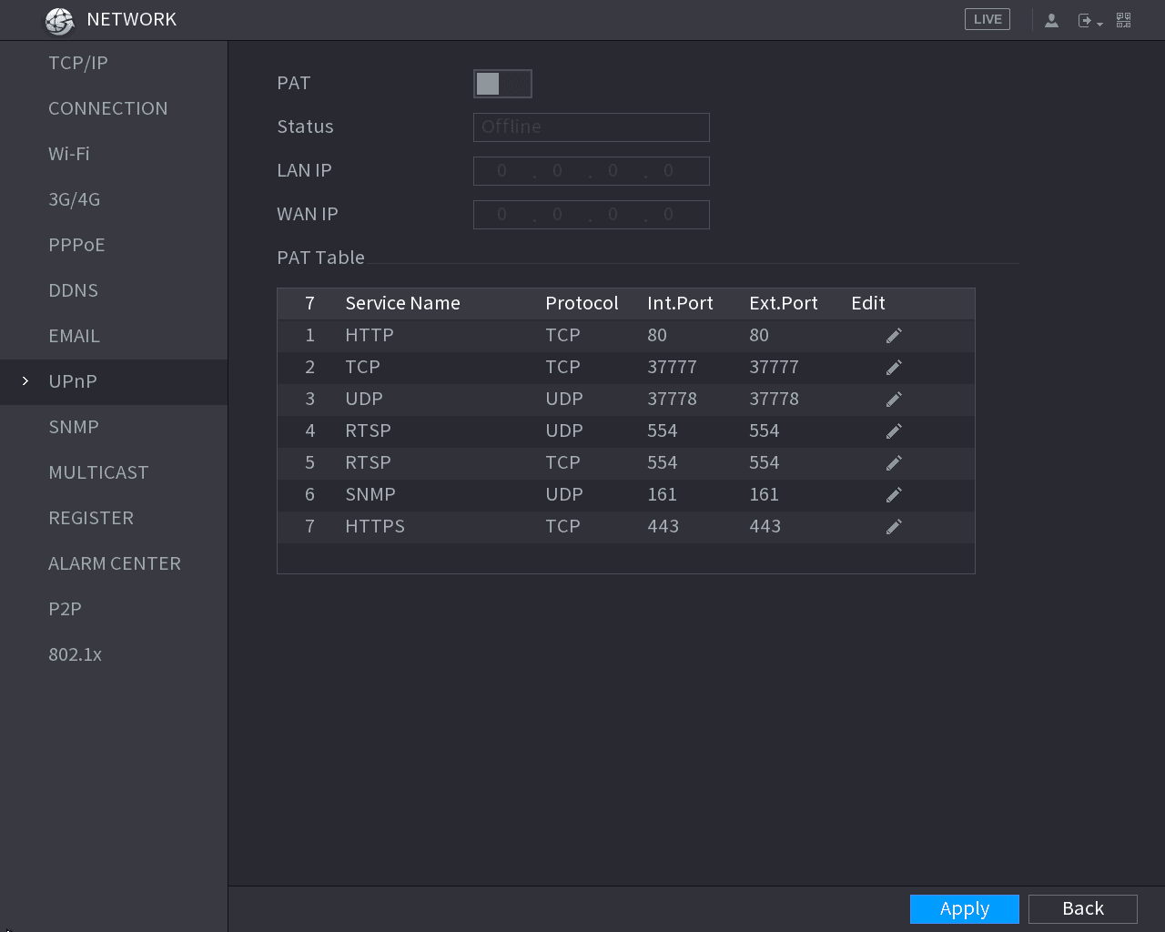
Task: Click the Int.Port column header
Action: [x=680, y=304]
